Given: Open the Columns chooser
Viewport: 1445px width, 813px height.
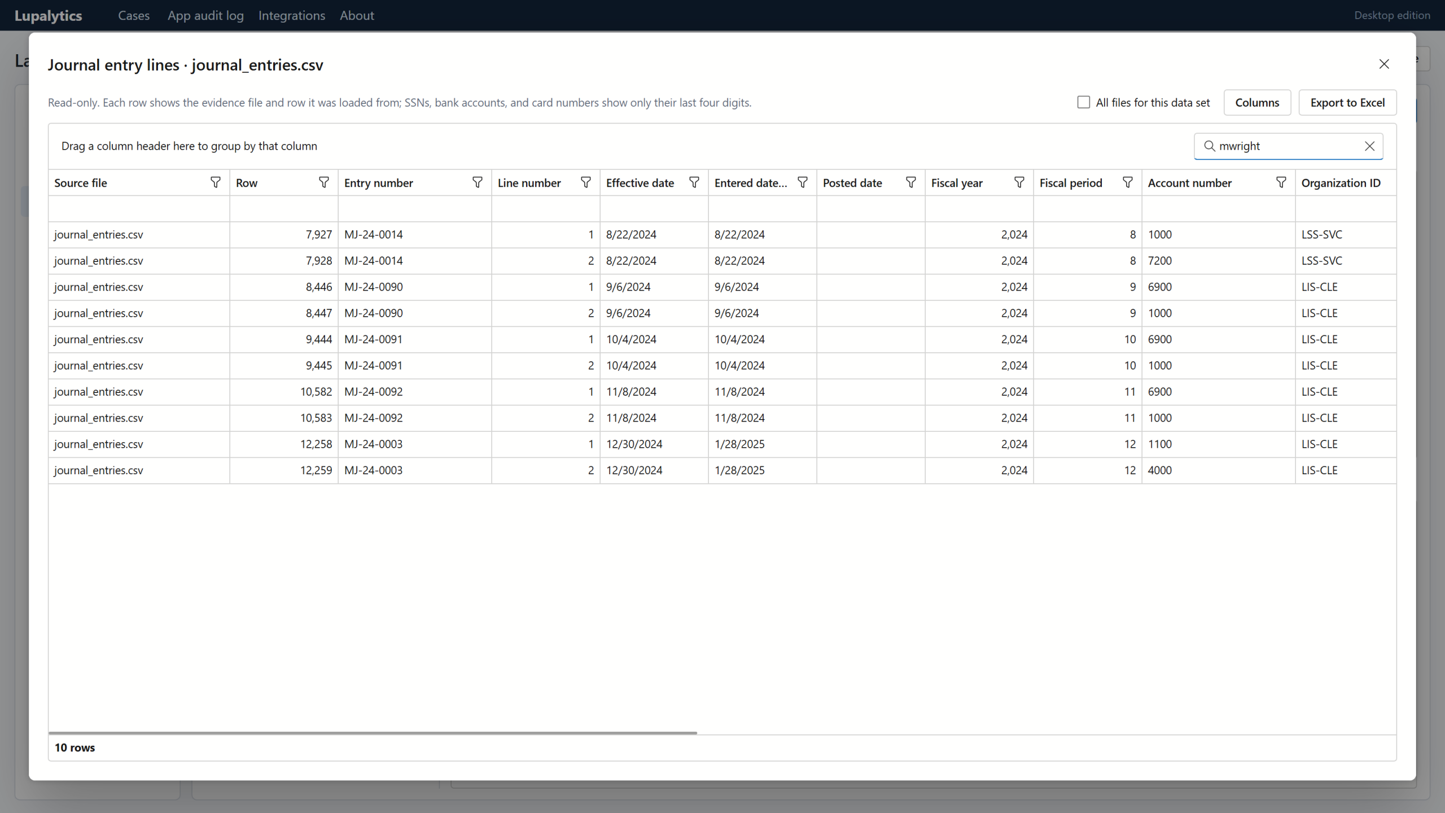Looking at the screenshot, I should (1257, 103).
